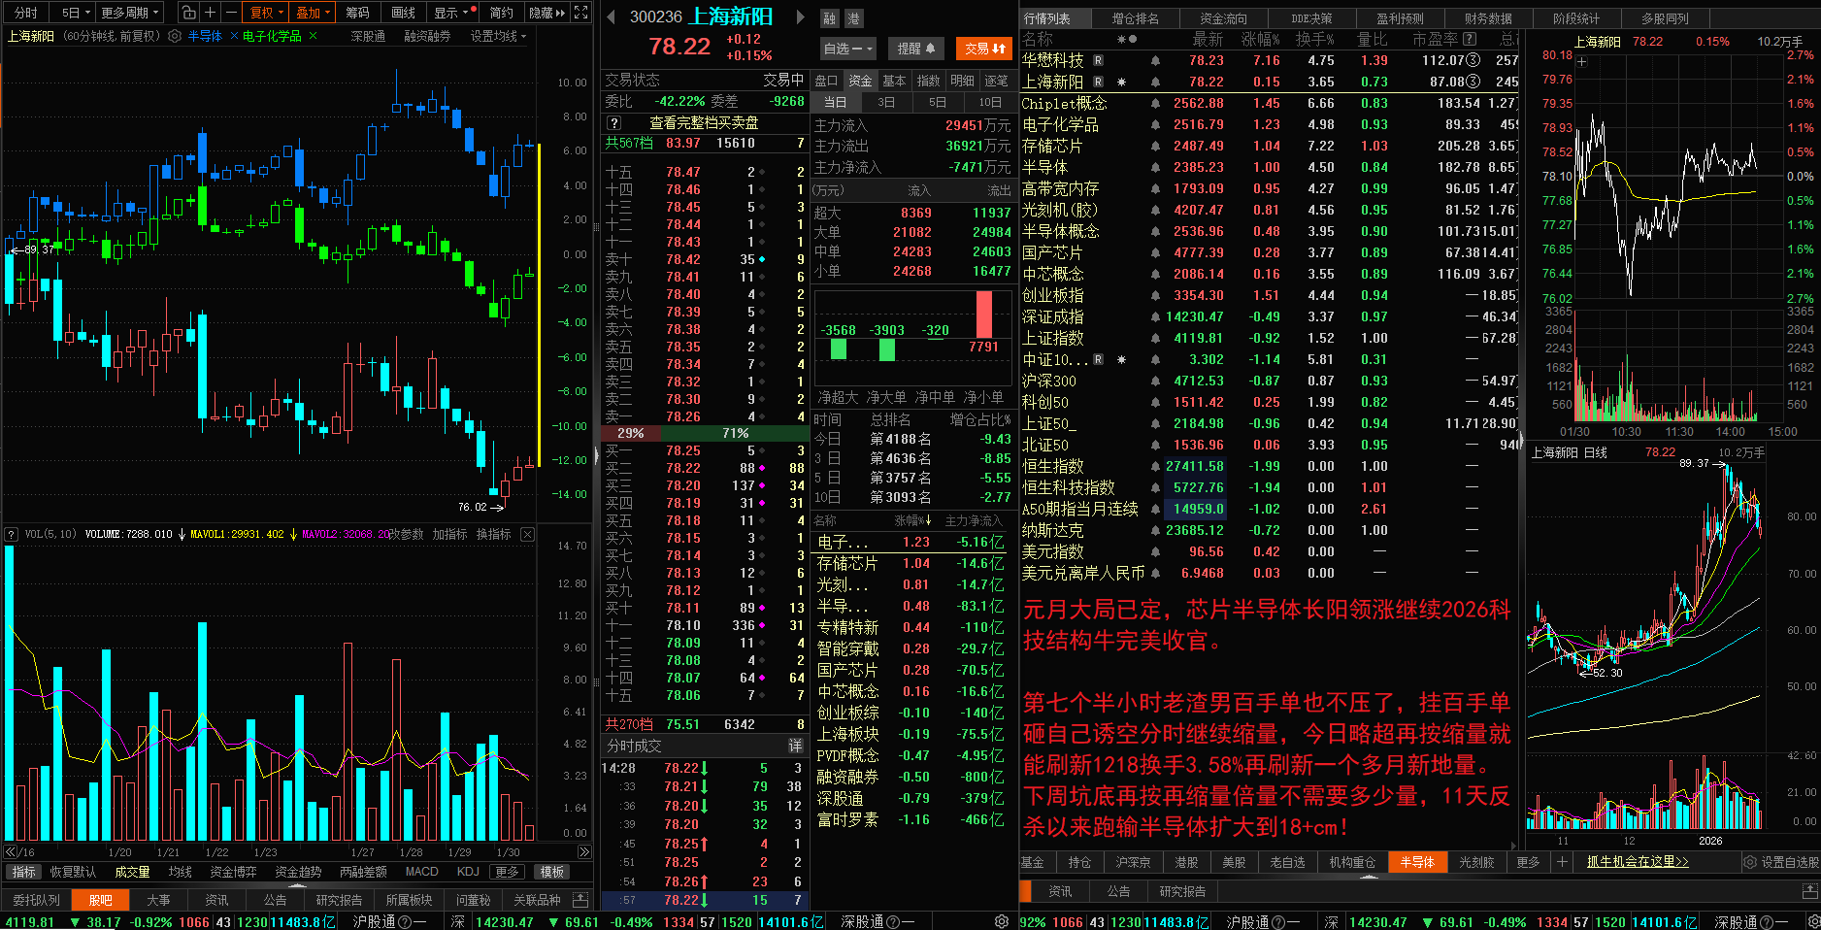The image size is (1821, 930).
Task: Remove the 电子化学品 overlay with its X
Action: pyautogui.click(x=313, y=36)
